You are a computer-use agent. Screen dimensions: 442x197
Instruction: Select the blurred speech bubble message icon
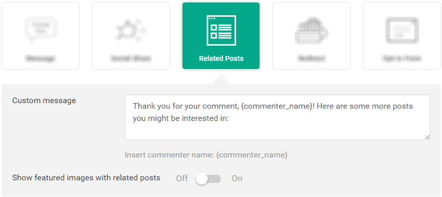point(40,29)
